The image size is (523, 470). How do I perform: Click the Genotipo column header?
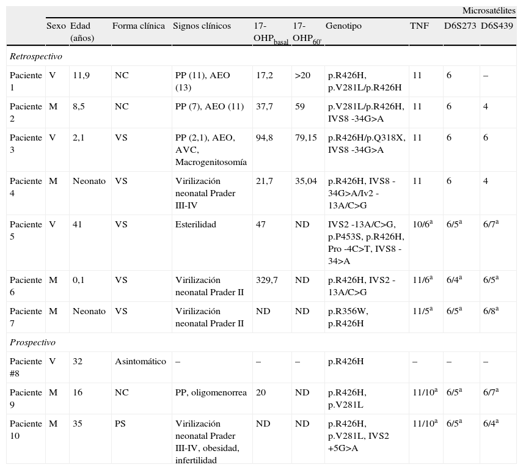click(x=343, y=26)
